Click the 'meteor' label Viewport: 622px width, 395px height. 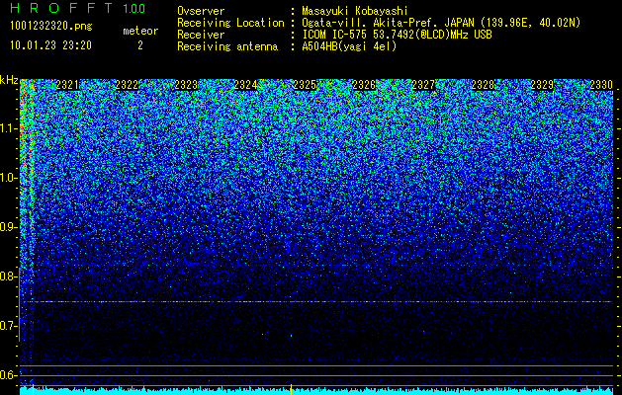click(x=140, y=31)
